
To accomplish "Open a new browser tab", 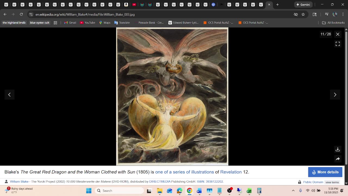I will pos(277,5).
